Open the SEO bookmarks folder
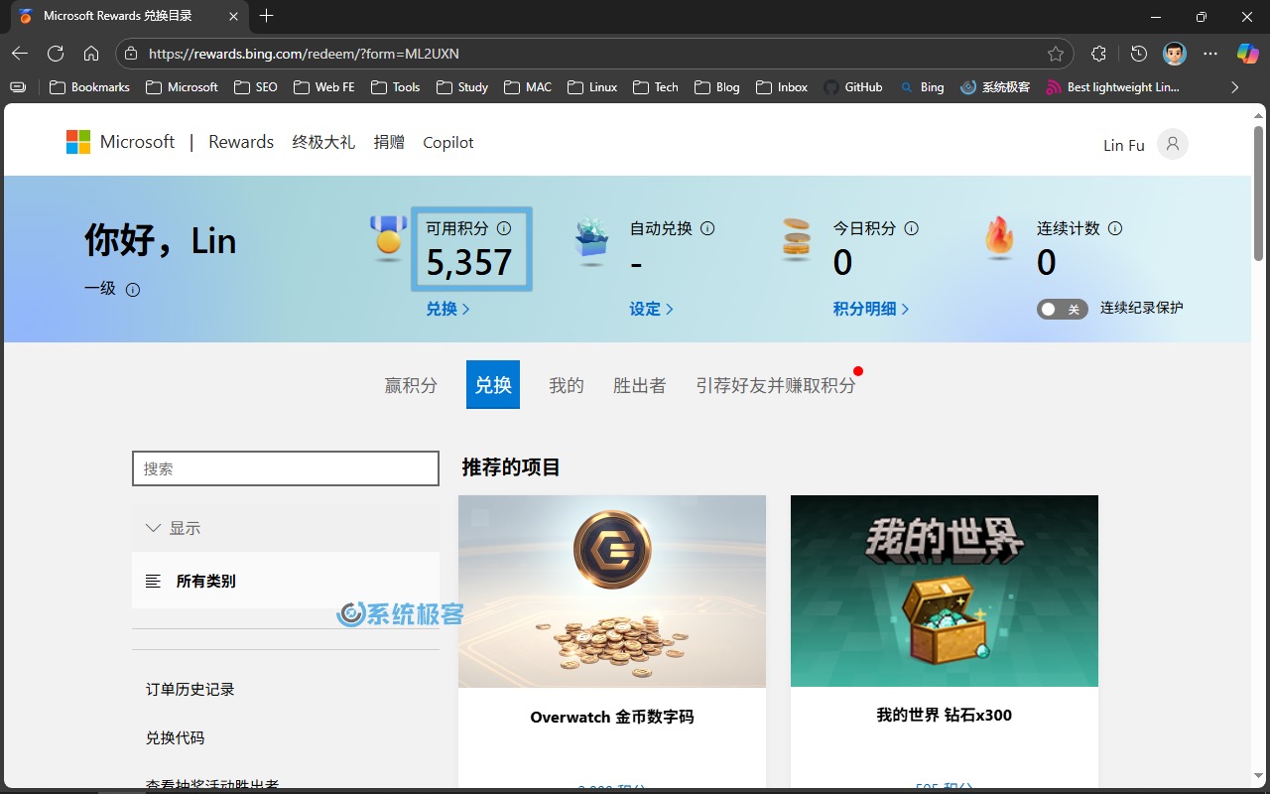The height and width of the screenshot is (794, 1270). point(256,87)
